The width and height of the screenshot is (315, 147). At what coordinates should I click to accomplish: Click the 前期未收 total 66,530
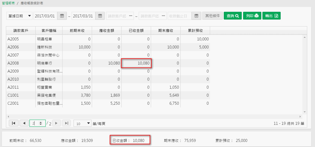point(36,141)
